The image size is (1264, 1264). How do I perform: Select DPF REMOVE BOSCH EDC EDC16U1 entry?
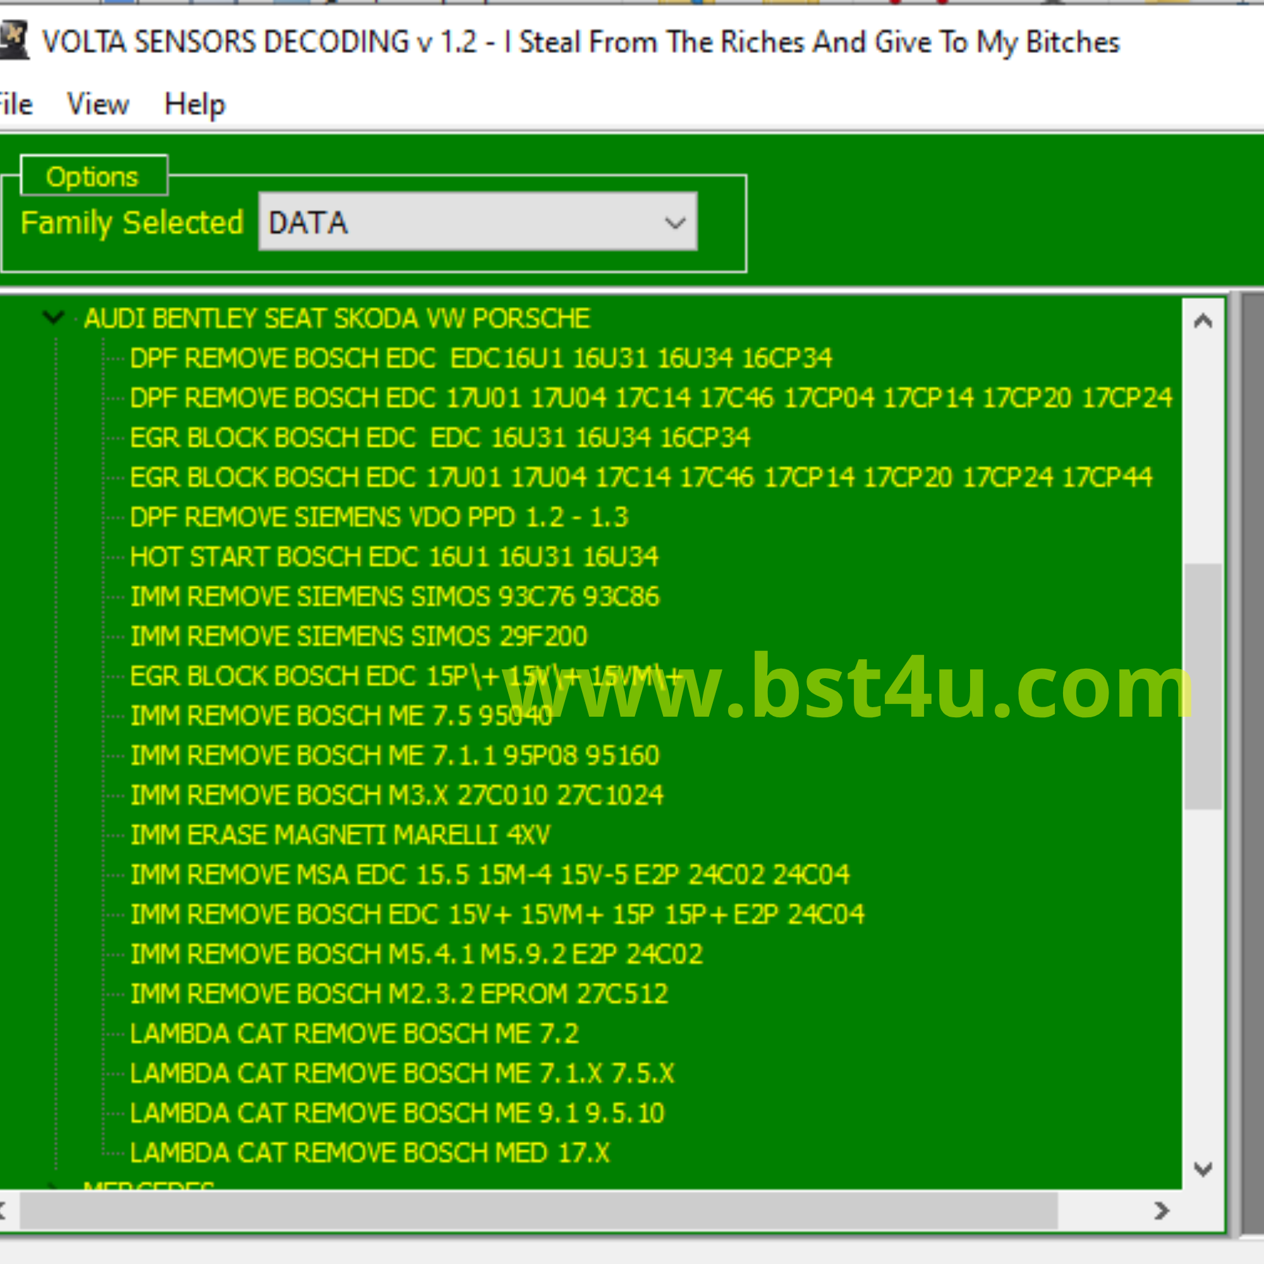(481, 358)
